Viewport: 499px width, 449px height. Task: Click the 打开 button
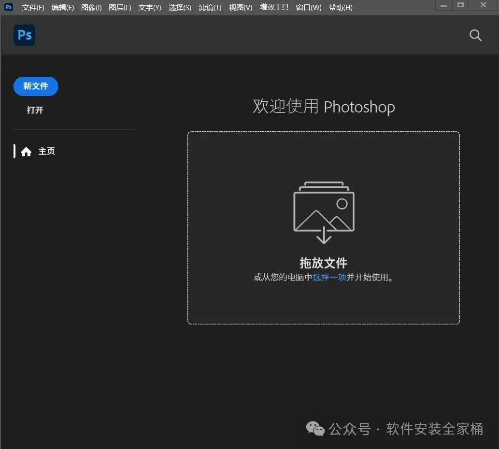[x=35, y=110]
